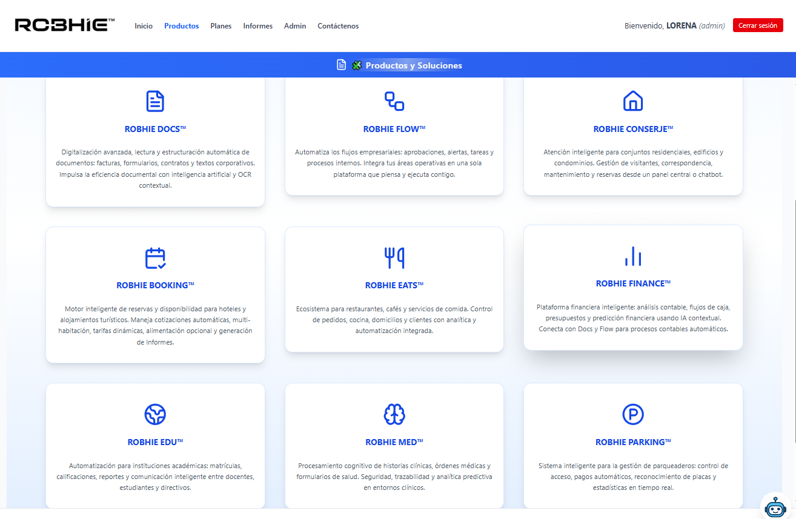This screenshot has height=519, width=796.
Task: Open the Planes menu item
Action: tap(221, 26)
